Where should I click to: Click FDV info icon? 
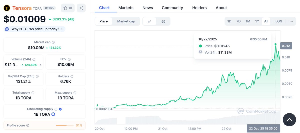pyautogui.click(x=69, y=59)
